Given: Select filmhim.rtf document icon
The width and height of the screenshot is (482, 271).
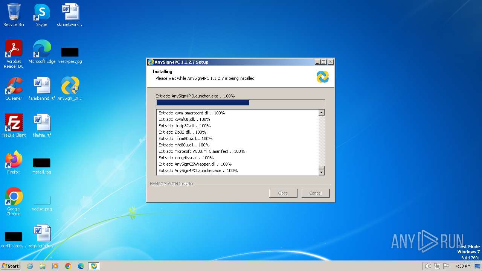Looking at the screenshot, I should [x=42, y=126].
